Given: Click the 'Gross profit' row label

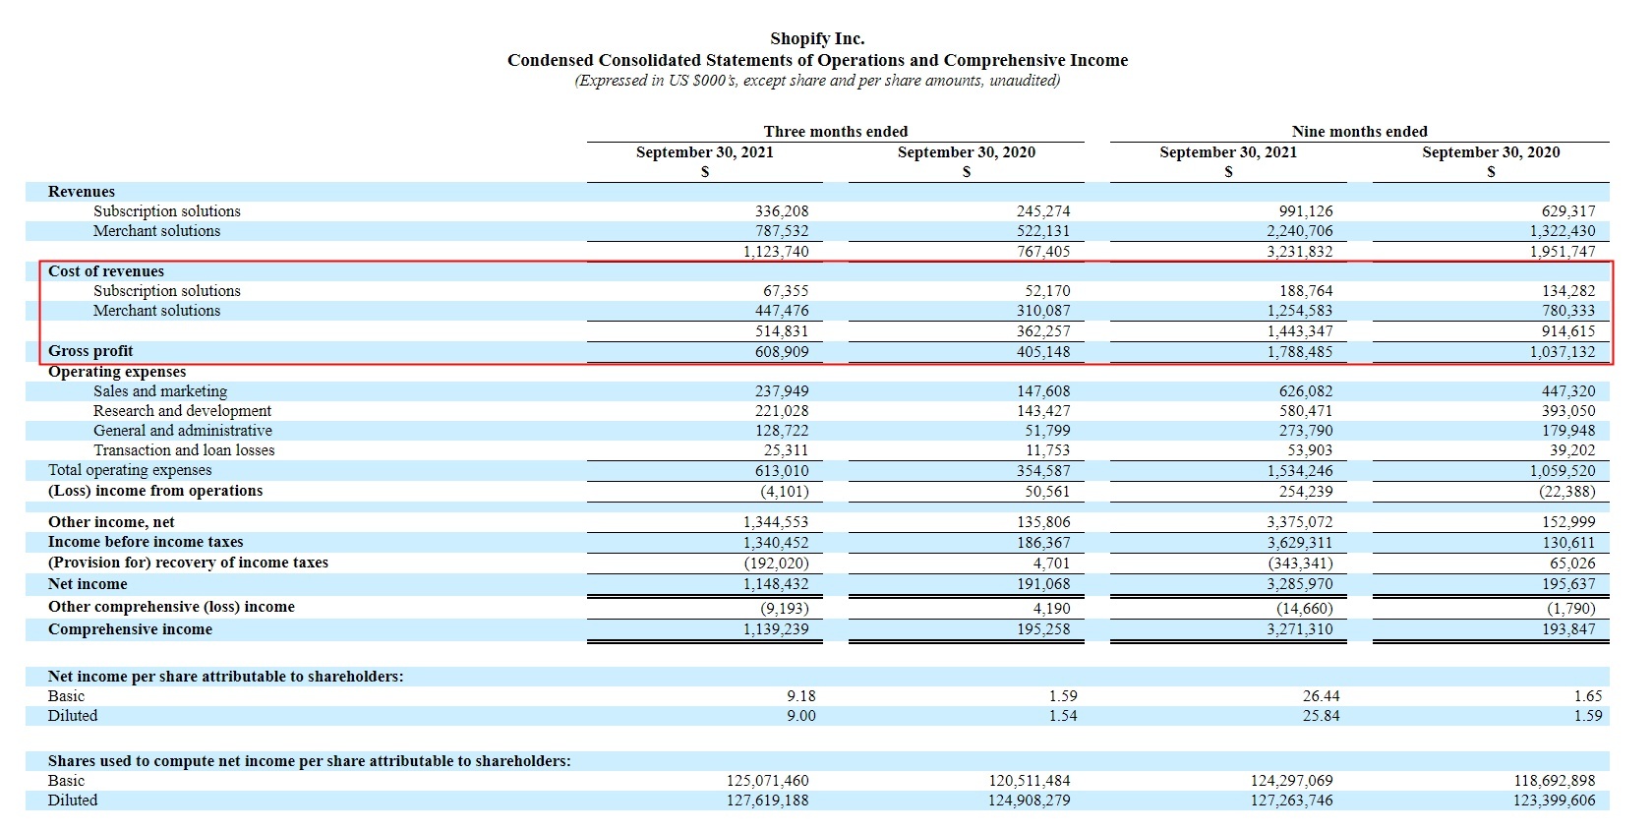Looking at the screenshot, I should coord(90,351).
